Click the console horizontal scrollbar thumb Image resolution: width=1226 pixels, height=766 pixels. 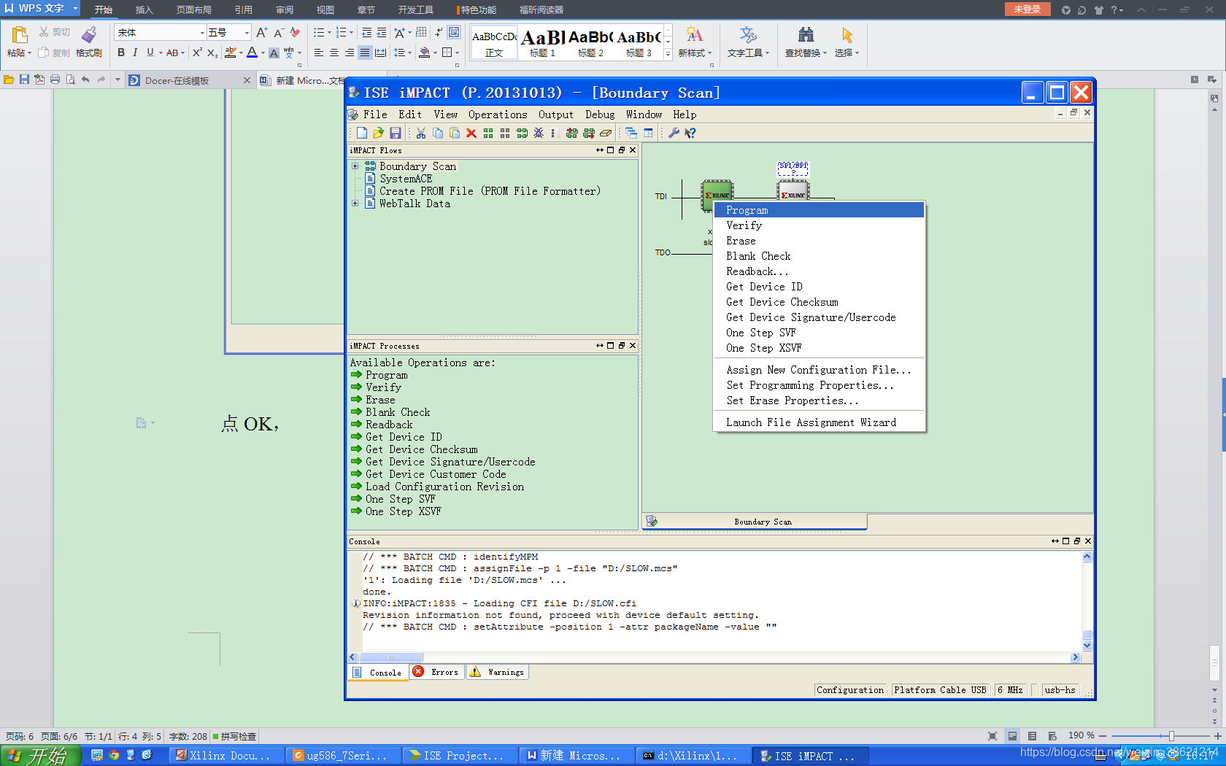pyautogui.click(x=390, y=657)
